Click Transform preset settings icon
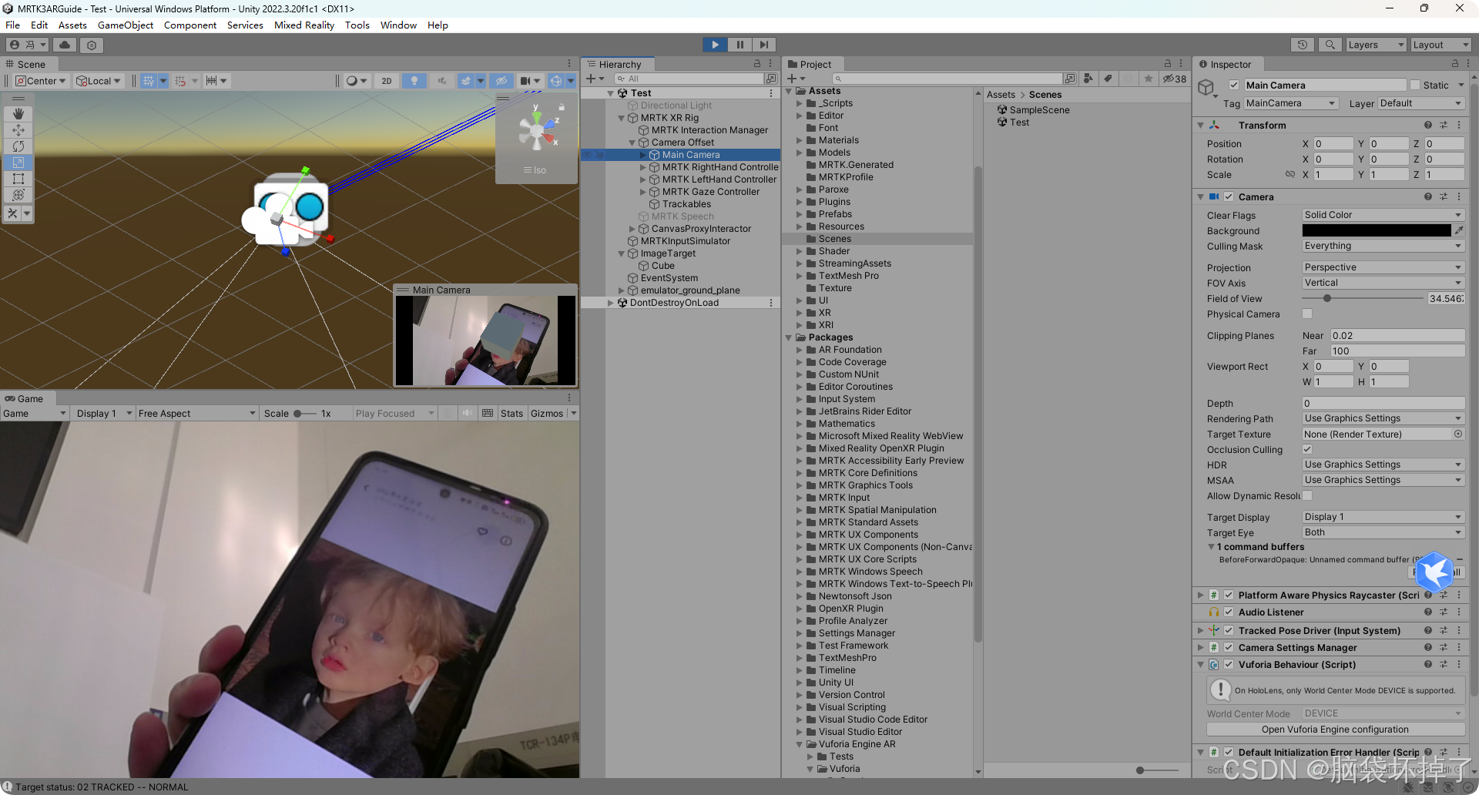 pos(1443,125)
